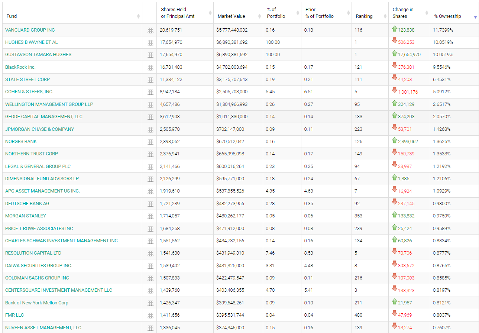Open grid icon in DEUTSCHE BANK AG row

(151, 204)
